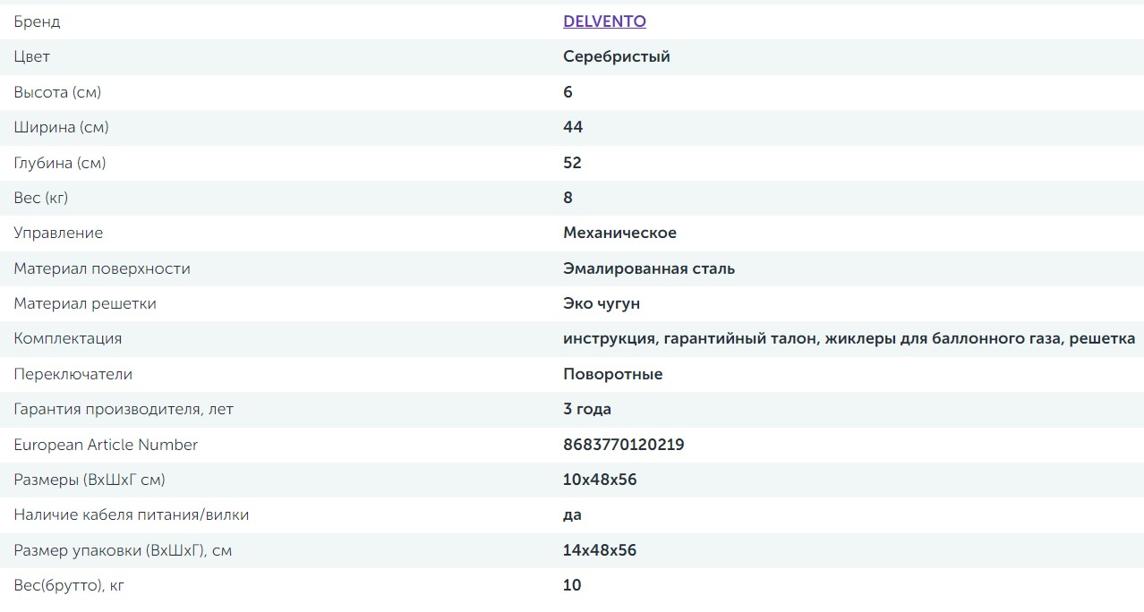This screenshot has height=612, width=1144.
Task: Click the control type value "Механическое"
Action: tap(619, 233)
